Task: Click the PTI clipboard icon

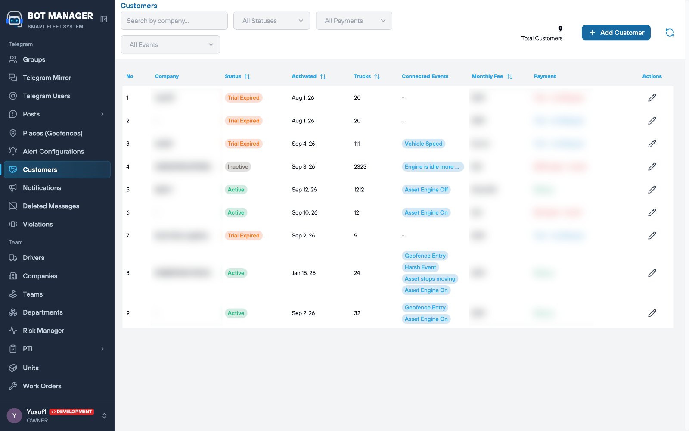Action: 13,349
